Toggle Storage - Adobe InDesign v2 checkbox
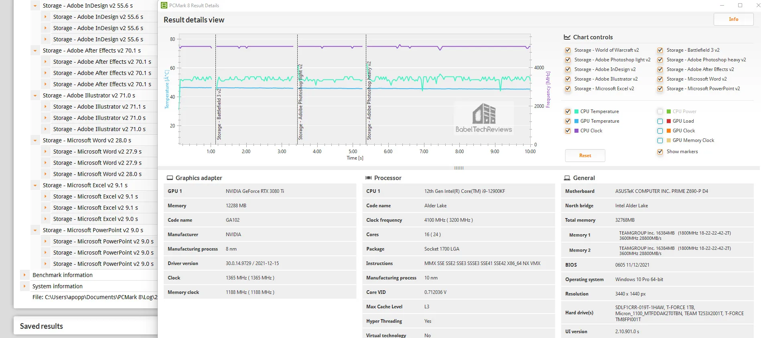This screenshot has width=761, height=338. [568, 69]
